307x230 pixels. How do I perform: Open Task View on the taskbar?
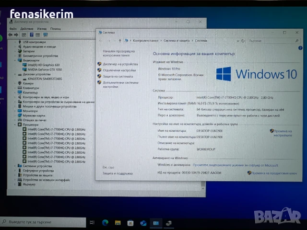pyautogui.click(x=92, y=222)
